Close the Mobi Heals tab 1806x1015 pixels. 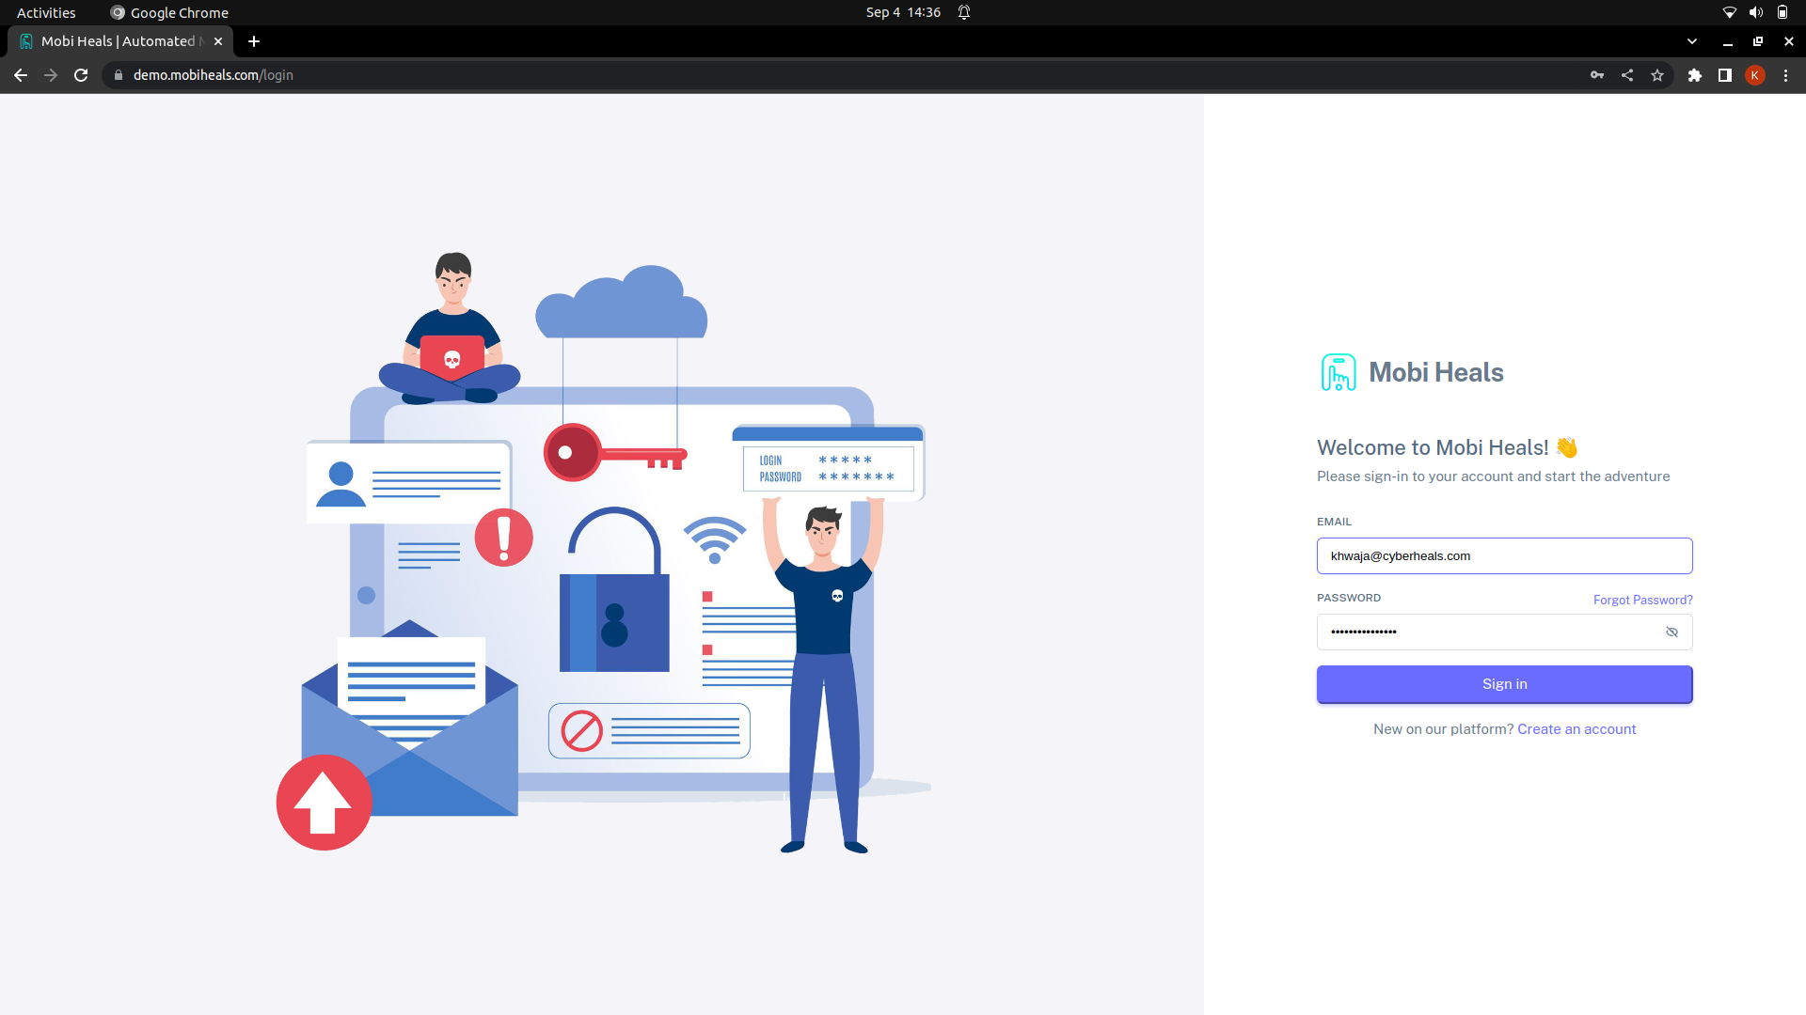click(x=218, y=41)
